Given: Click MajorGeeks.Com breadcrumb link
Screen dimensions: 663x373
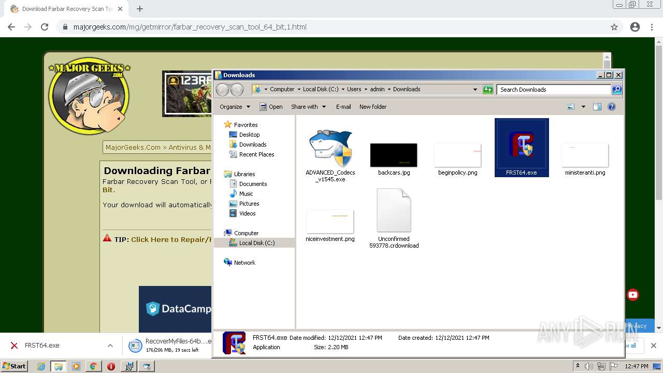Looking at the screenshot, I should tap(133, 147).
